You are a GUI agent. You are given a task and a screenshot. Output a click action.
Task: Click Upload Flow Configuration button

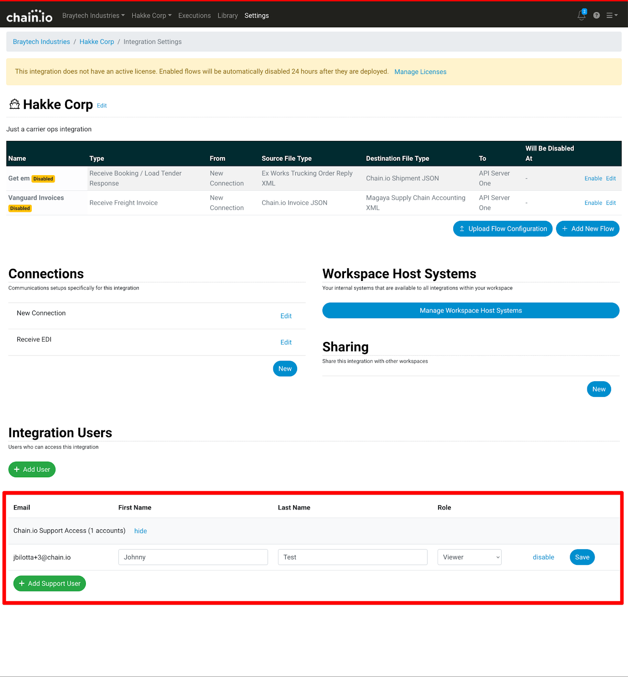tap(503, 228)
